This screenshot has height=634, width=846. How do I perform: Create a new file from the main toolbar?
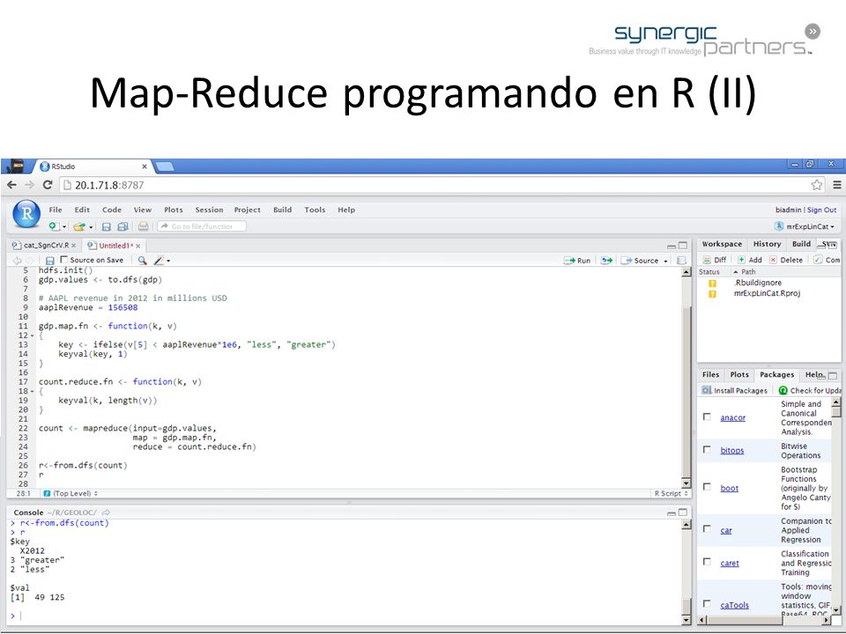[x=54, y=226]
